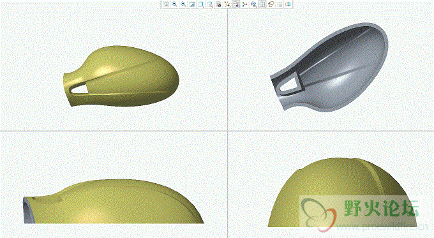Viewport: 434px width, 238px height.
Task: Click the Refit view icon
Action: pyautogui.click(x=165, y=4)
